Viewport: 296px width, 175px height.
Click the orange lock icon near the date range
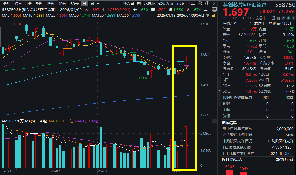(213, 16)
